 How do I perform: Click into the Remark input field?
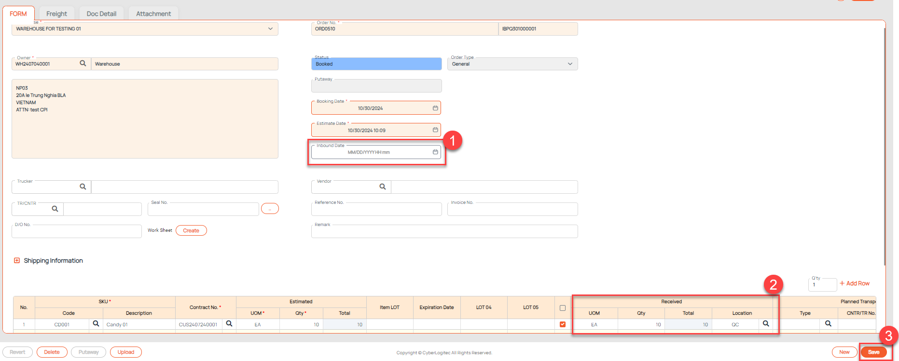click(444, 232)
